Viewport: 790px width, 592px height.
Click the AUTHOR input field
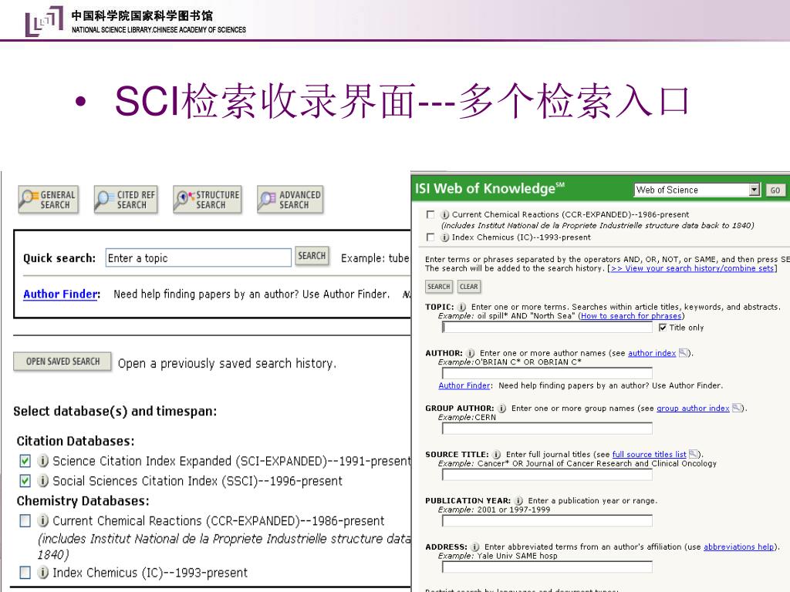click(x=547, y=373)
